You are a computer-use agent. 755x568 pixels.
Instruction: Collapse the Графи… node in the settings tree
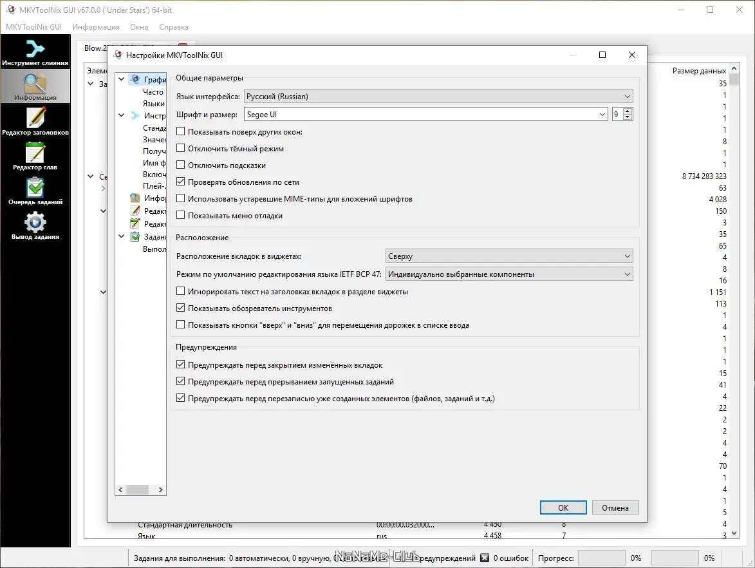122,79
